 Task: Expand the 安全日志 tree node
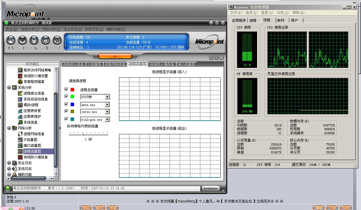[9, 163]
